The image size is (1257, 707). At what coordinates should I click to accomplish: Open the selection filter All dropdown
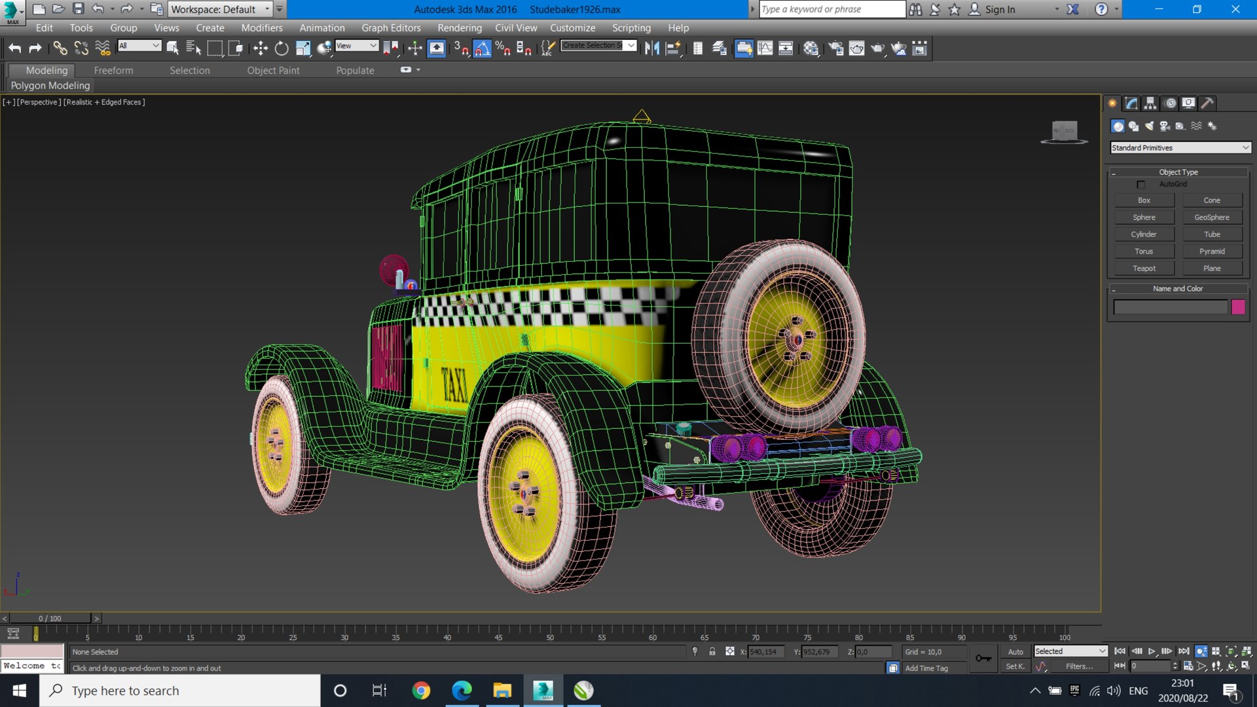pos(139,46)
